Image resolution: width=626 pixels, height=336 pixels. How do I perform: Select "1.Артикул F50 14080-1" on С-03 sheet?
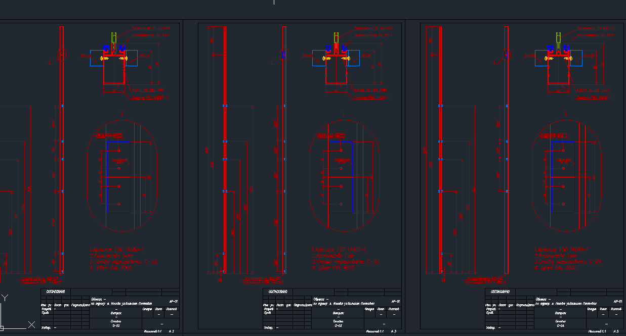click(x=339, y=250)
